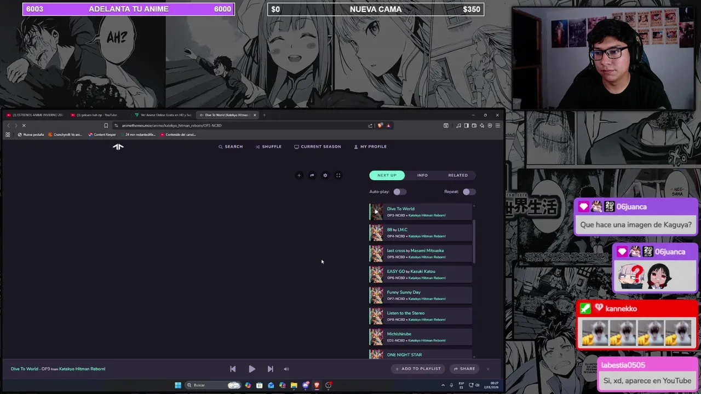The width and height of the screenshot is (701, 394).
Task: Switch to the Related tab
Action: tap(458, 175)
